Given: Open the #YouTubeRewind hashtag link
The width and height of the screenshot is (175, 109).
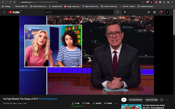Looking at the screenshot, I should point(48,99).
